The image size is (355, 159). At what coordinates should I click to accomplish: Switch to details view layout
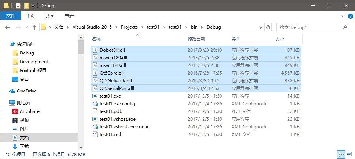(x=341, y=155)
